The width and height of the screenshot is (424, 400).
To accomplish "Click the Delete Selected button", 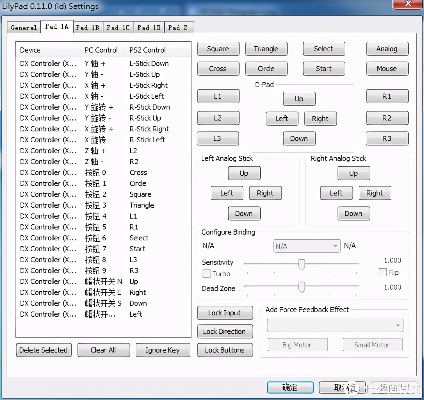I will pos(44,350).
